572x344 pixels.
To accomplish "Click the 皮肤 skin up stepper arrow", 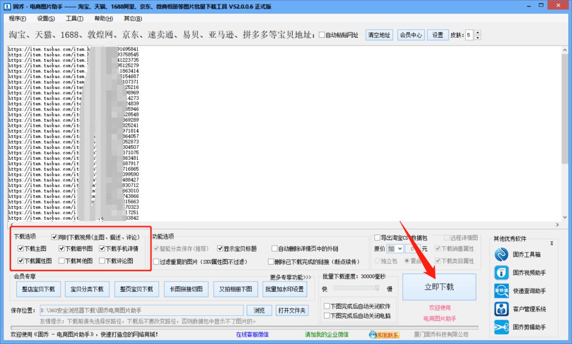I will [x=477, y=32].
